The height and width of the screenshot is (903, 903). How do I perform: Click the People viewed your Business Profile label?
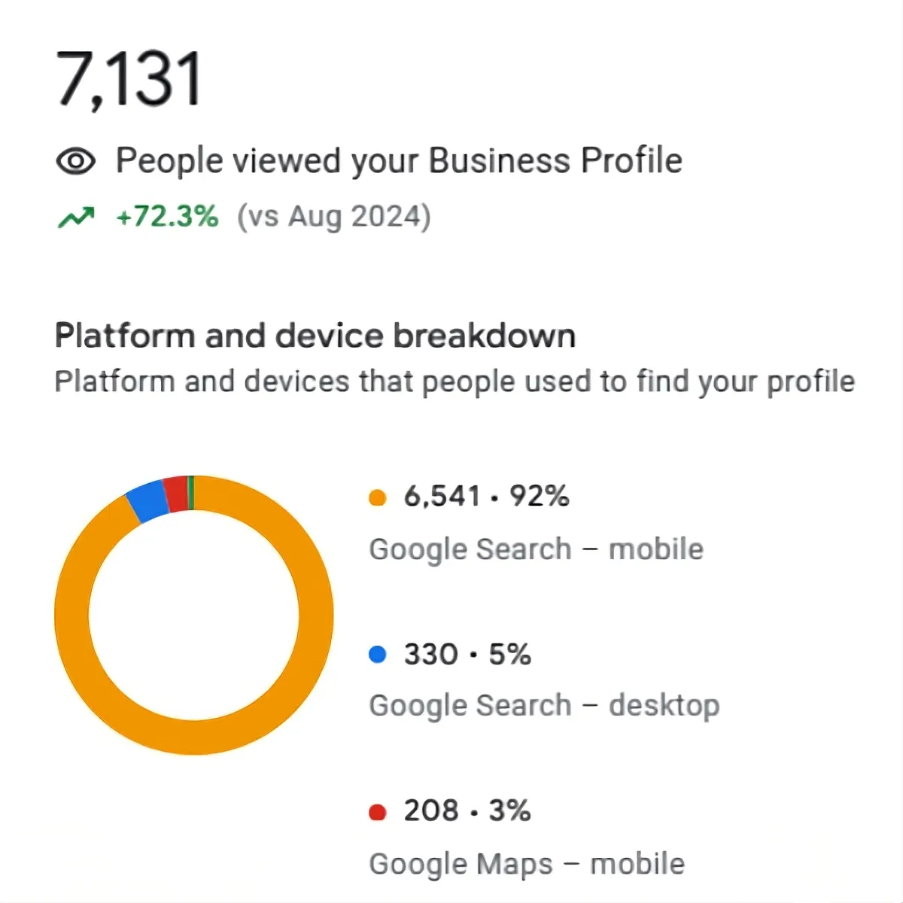[x=399, y=161]
